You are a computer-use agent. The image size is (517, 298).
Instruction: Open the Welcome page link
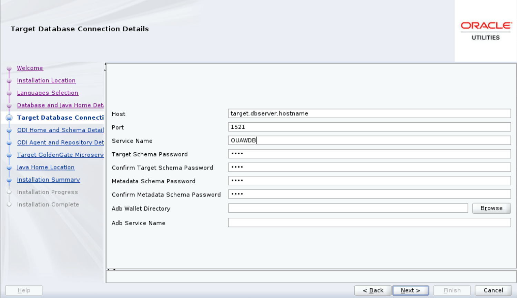[x=30, y=68]
